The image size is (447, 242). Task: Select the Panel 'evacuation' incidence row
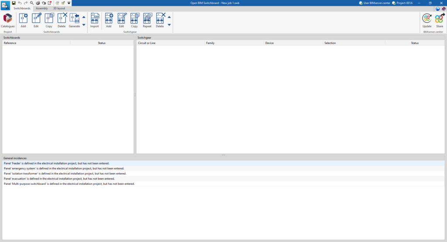pyautogui.click(x=223, y=179)
